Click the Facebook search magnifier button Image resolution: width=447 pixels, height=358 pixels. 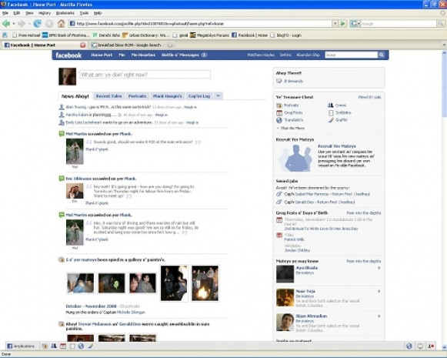point(382,55)
